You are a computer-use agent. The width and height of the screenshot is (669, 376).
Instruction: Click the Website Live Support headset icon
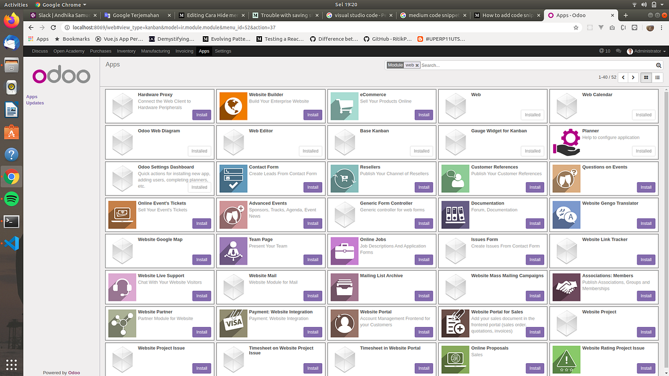pos(122,287)
